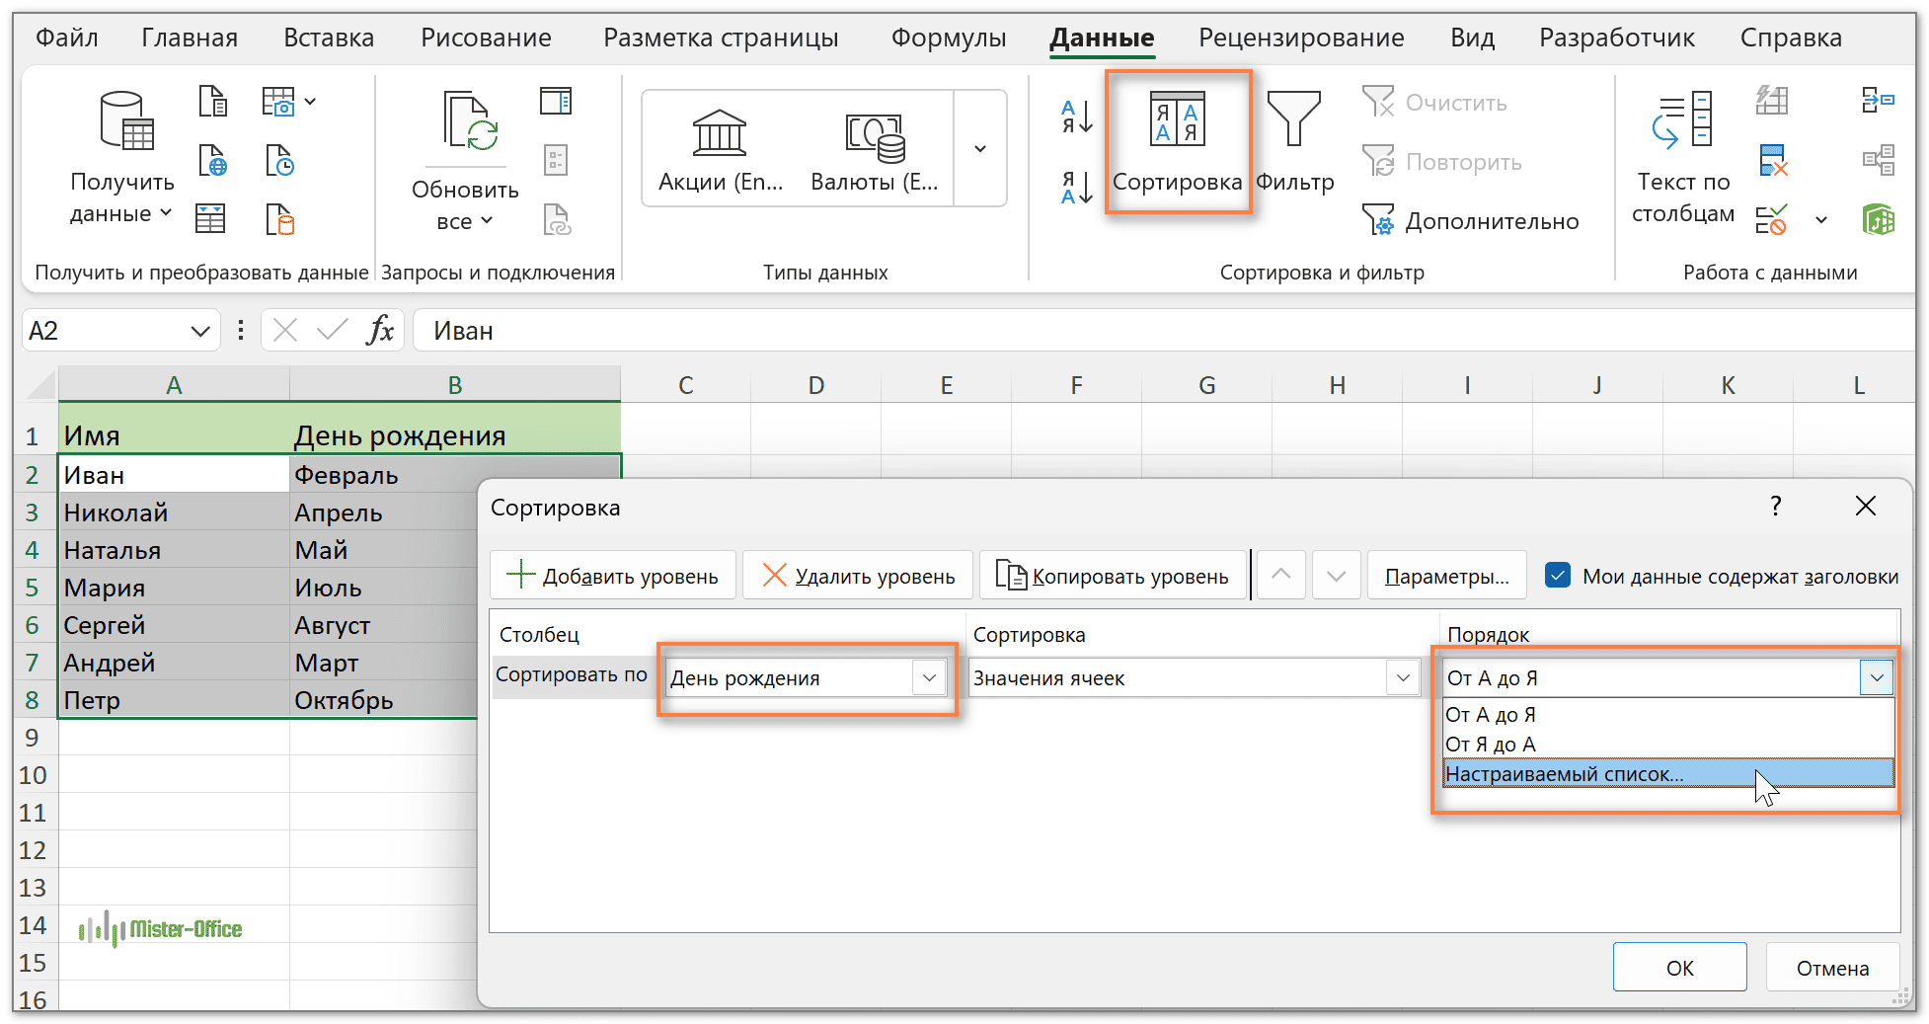Select cell containing Наталья

pyautogui.click(x=174, y=550)
